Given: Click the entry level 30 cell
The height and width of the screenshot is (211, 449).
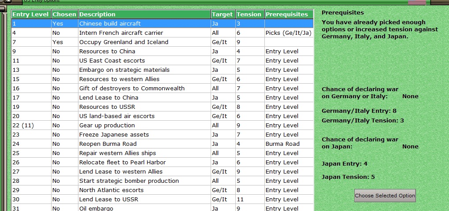Looking at the screenshot, I should 31,199.
